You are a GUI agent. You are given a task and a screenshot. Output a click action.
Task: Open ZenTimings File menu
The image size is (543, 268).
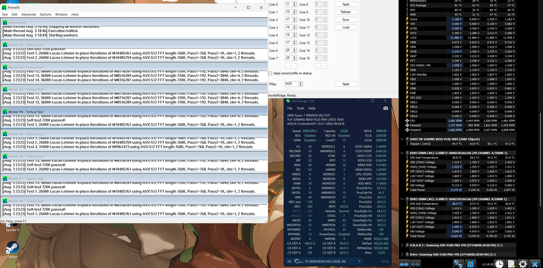[290, 108]
